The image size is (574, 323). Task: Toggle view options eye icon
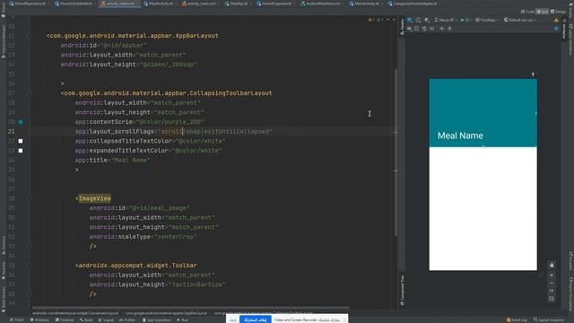(x=409, y=29)
